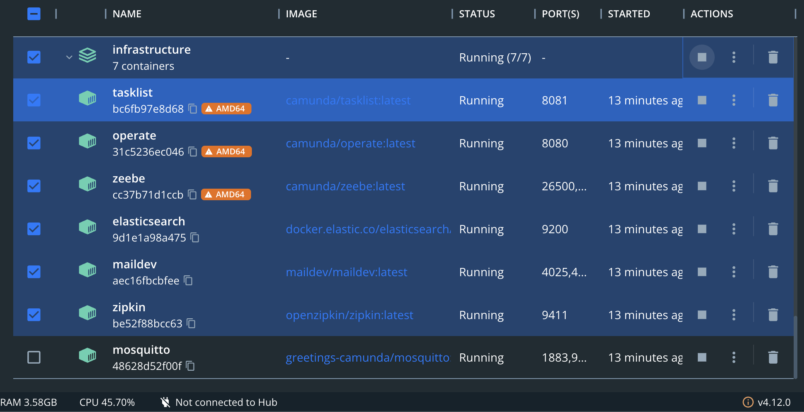The image size is (804, 412).
Task: Open more actions for maildev container
Action: (734, 272)
